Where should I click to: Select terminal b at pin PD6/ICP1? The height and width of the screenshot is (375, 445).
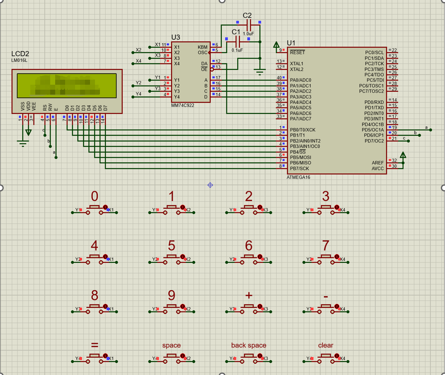[x=419, y=135]
